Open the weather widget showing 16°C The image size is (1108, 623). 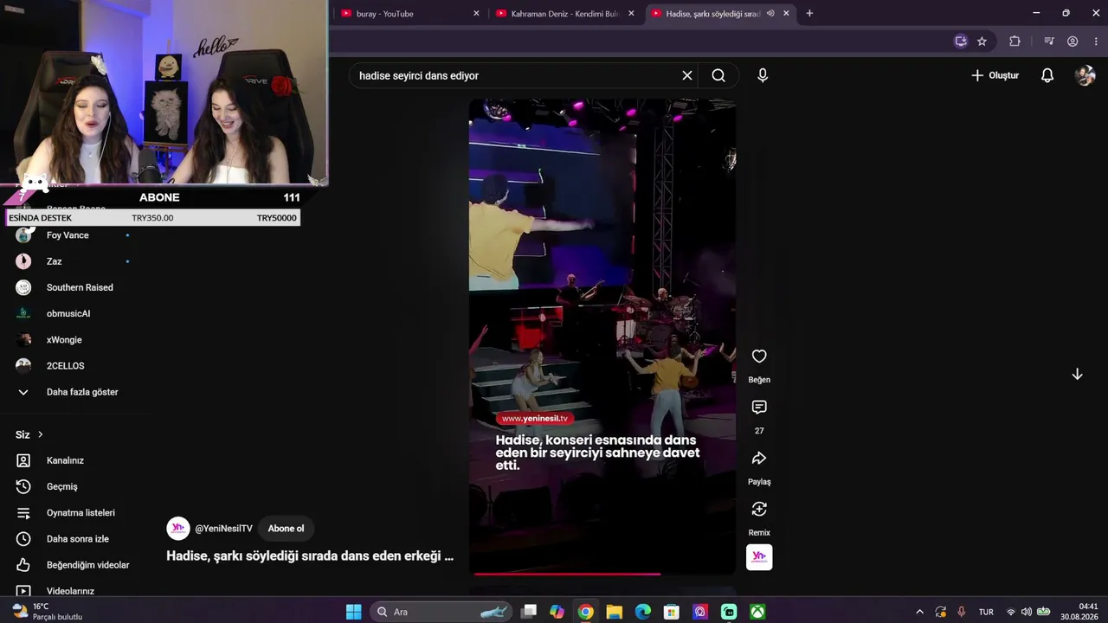coord(47,612)
